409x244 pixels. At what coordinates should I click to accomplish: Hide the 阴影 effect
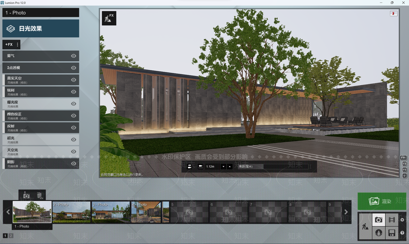(x=74, y=164)
